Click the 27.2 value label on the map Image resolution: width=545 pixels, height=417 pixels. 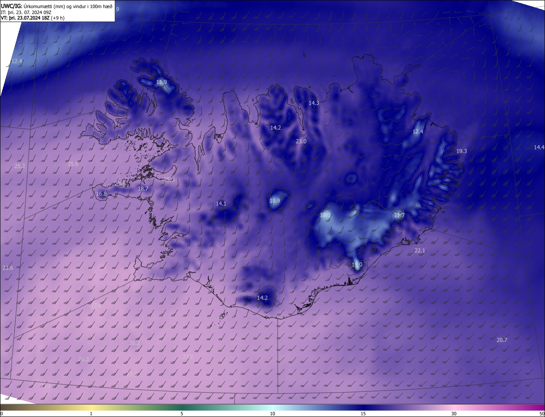tap(188, 357)
